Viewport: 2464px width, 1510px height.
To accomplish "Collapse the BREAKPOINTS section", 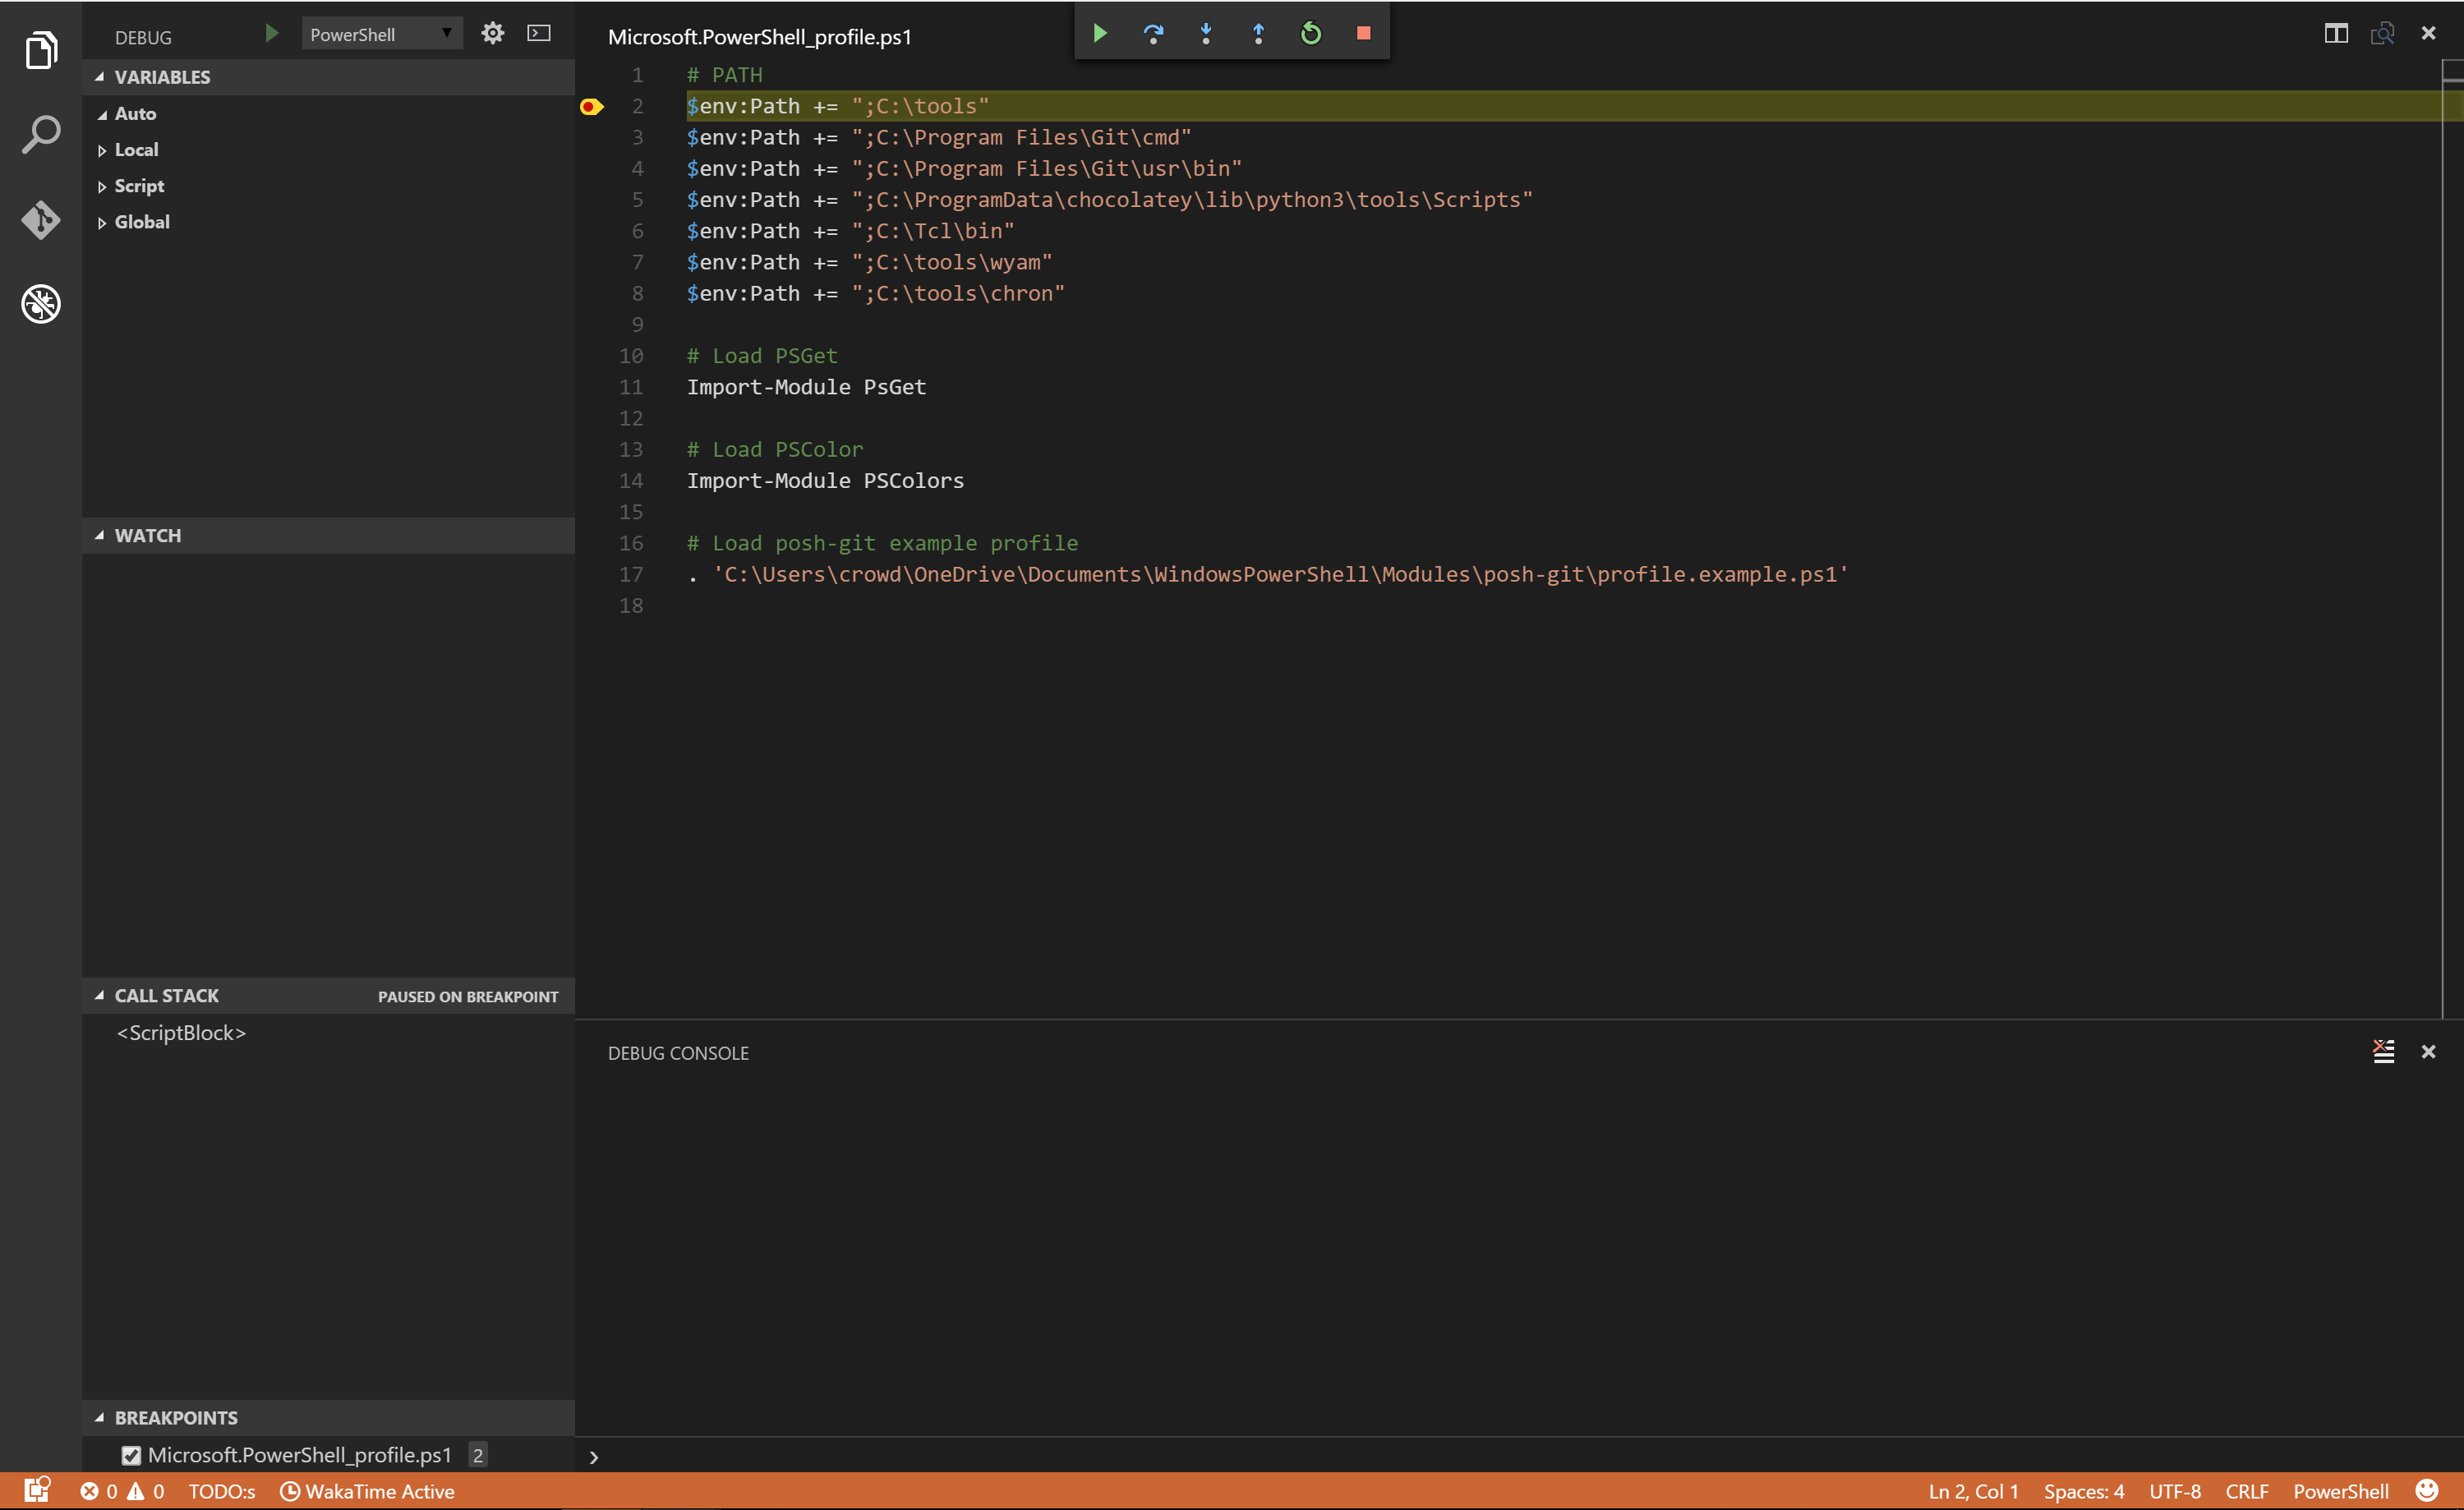I will (328, 1417).
